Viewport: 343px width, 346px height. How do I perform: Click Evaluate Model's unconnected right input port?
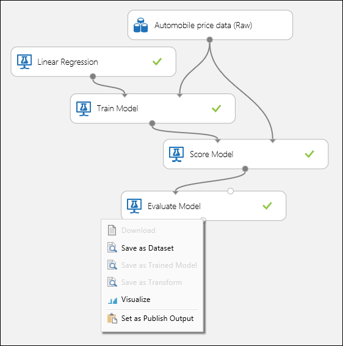coord(231,191)
